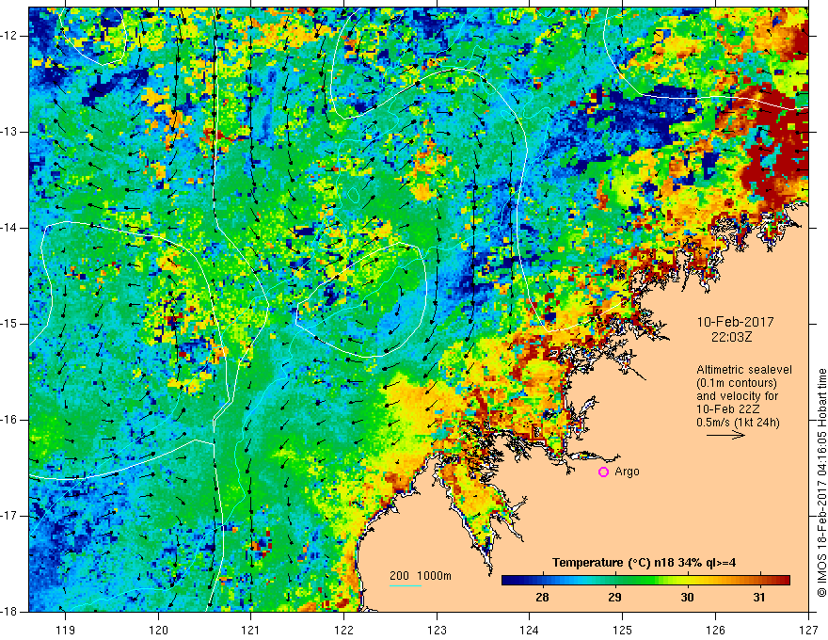Click the color bar label '29'

click(x=614, y=598)
